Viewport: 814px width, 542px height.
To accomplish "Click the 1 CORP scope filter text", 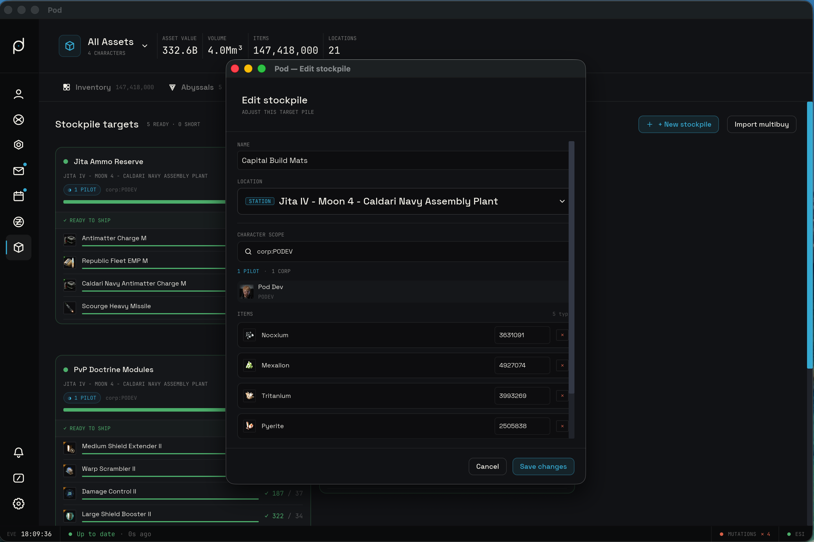I will click(x=281, y=271).
